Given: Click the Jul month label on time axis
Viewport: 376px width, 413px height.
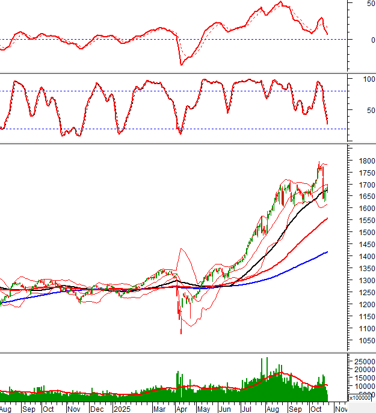Looking at the screenshot, I should pyautogui.click(x=246, y=408).
